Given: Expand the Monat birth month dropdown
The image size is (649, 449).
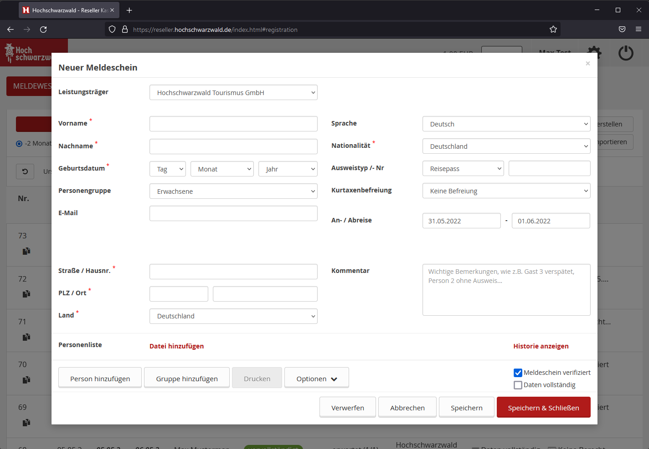Looking at the screenshot, I should pyautogui.click(x=222, y=169).
